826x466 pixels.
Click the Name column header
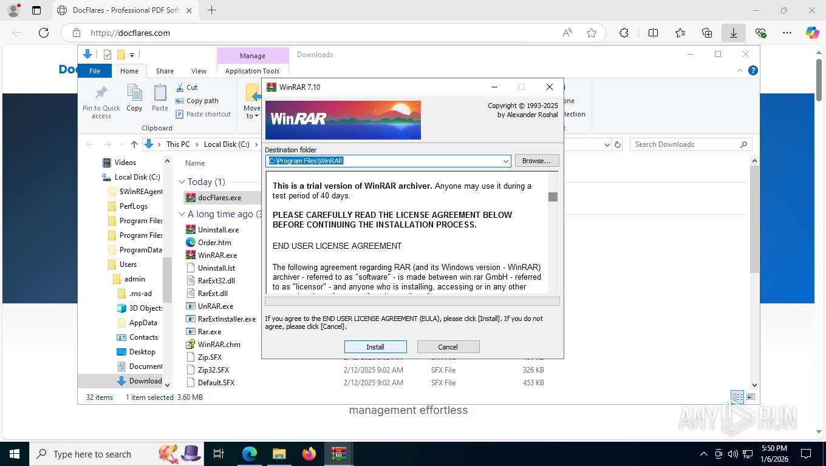coord(195,163)
